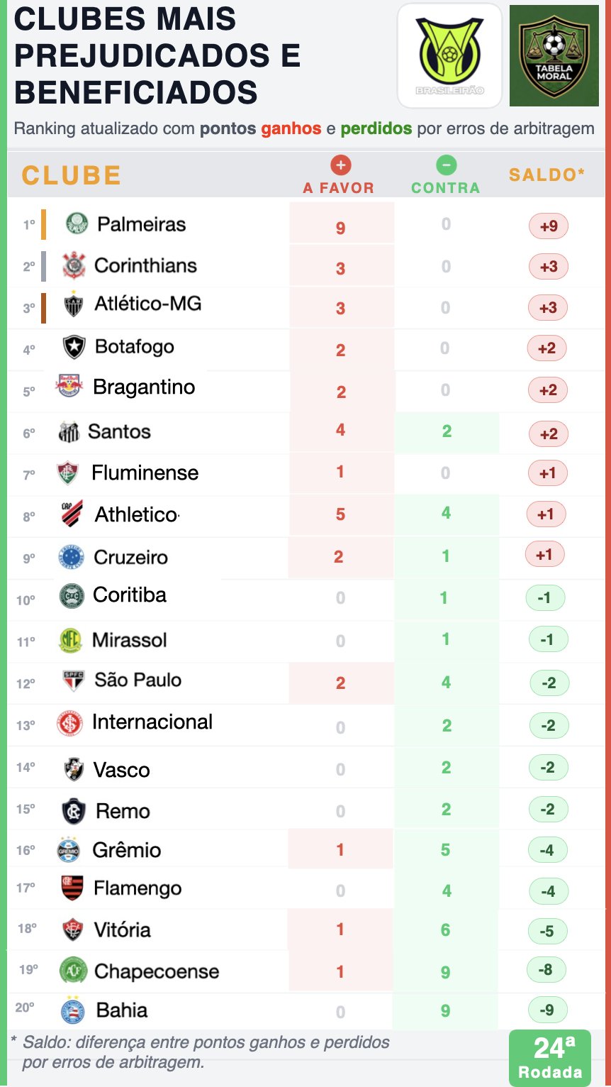Select the Internacional club crest

69,724
